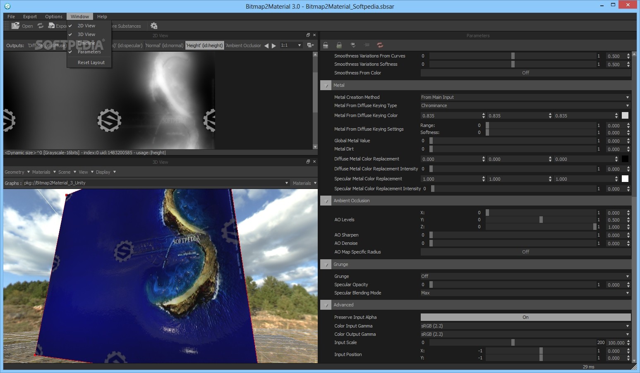Open the Display menu in 3D View

pos(106,172)
